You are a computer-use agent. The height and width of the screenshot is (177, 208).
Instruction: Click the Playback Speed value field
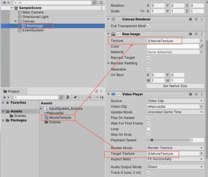click(x=197, y=140)
